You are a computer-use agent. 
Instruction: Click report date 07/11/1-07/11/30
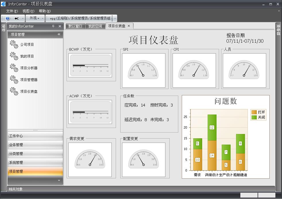(245, 41)
